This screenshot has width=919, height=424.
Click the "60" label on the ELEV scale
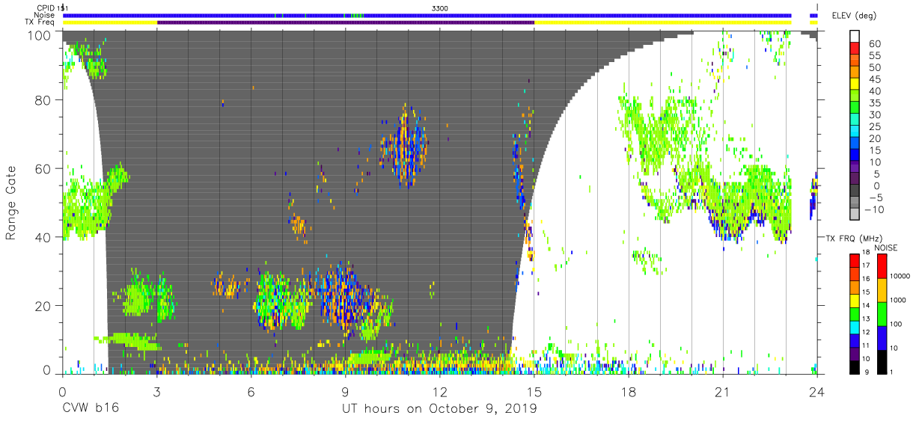(x=874, y=44)
